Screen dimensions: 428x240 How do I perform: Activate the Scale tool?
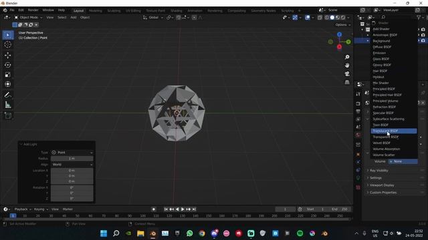[7, 75]
